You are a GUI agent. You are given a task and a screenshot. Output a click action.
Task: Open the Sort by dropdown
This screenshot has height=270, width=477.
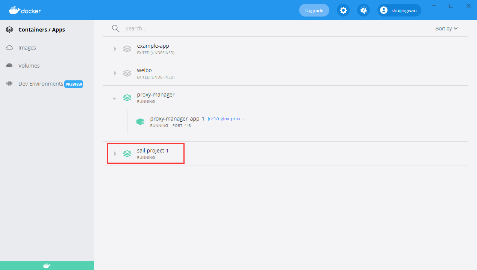[446, 29]
